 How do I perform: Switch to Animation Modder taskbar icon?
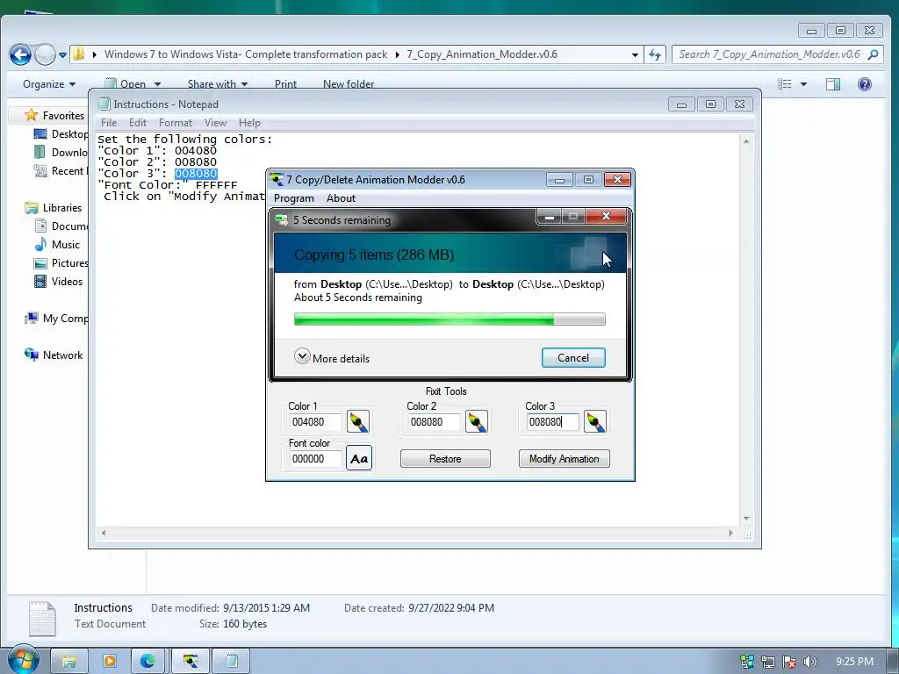pyautogui.click(x=191, y=662)
